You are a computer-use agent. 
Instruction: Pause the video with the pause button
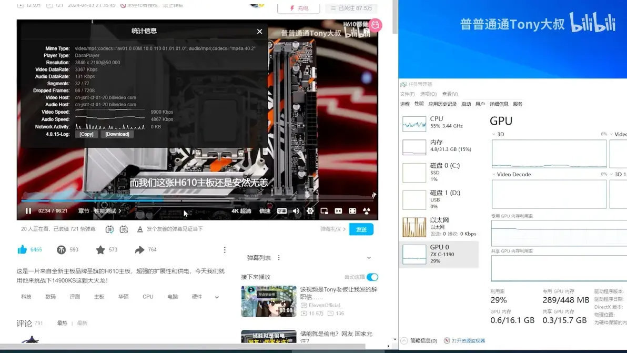tap(28, 210)
